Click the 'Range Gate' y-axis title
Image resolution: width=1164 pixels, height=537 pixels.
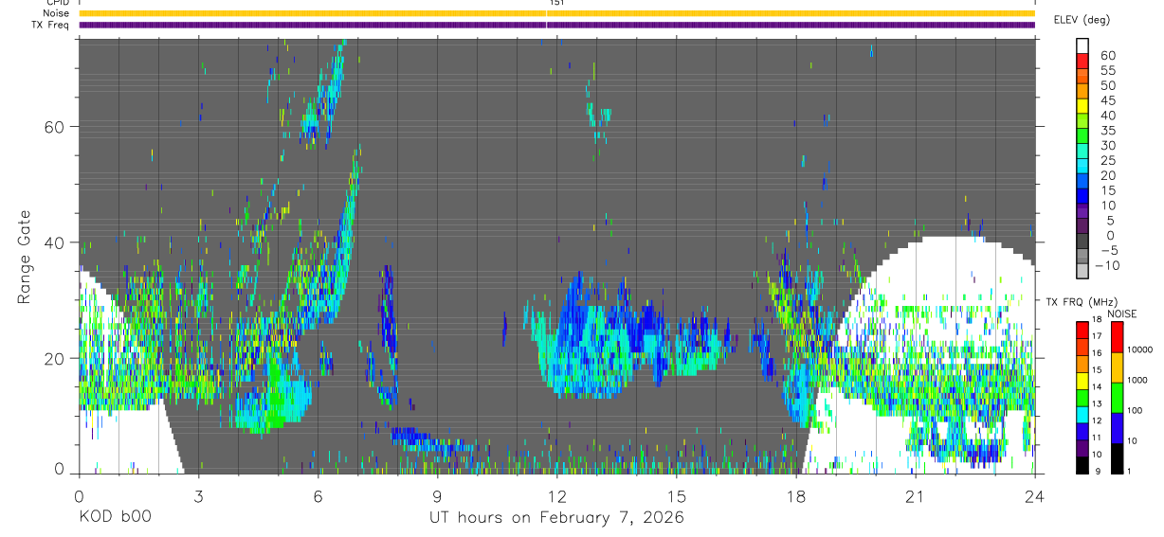(x=23, y=258)
